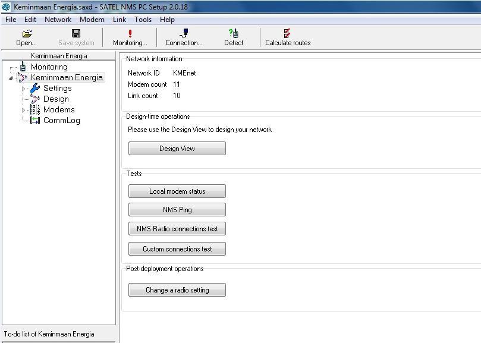This screenshot has height=343, width=481.
Task: Click the Local modem status button
Action: tap(177, 191)
